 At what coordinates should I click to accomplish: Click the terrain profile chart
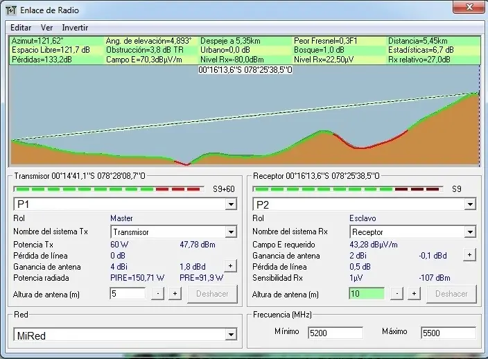pos(244,115)
